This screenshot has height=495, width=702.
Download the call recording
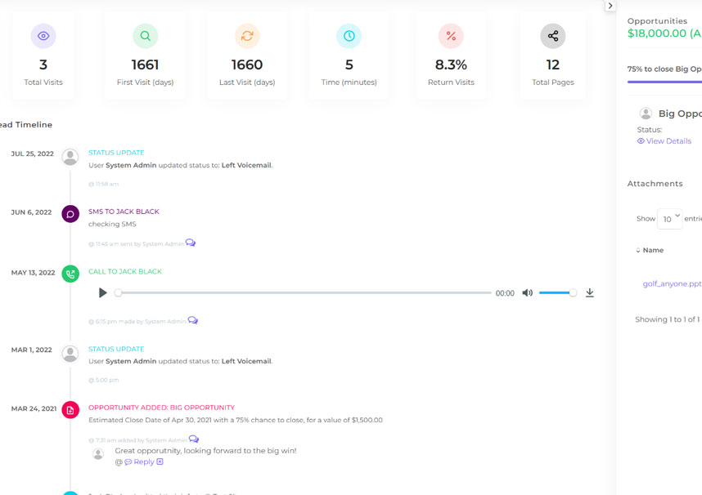(x=589, y=293)
